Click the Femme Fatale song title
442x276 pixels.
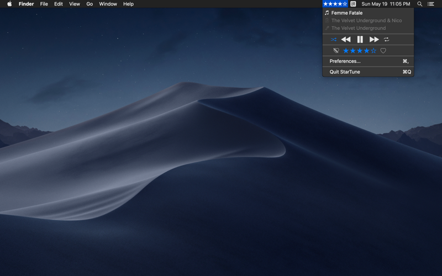click(347, 13)
